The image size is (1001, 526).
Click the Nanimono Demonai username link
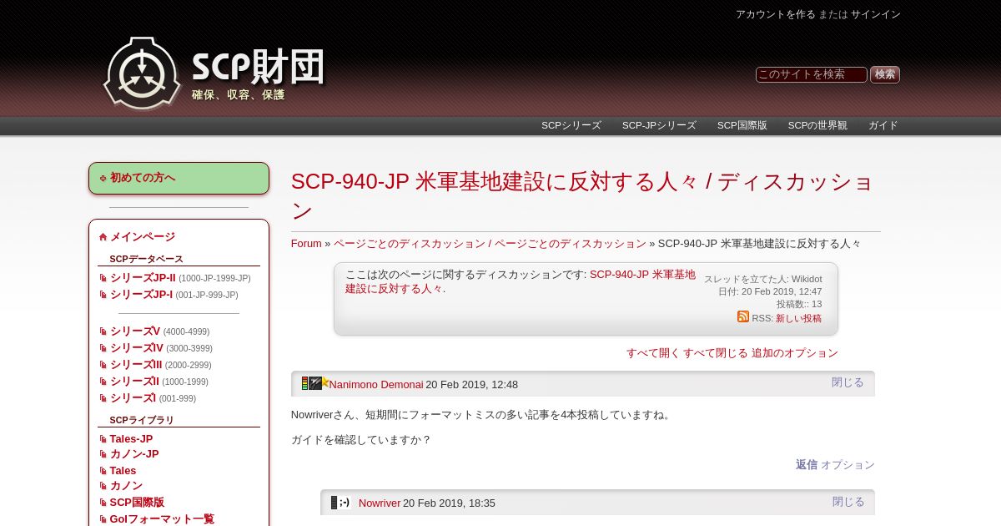point(376,385)
